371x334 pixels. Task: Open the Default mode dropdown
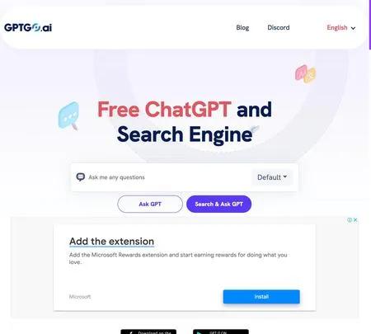point(272,177)
